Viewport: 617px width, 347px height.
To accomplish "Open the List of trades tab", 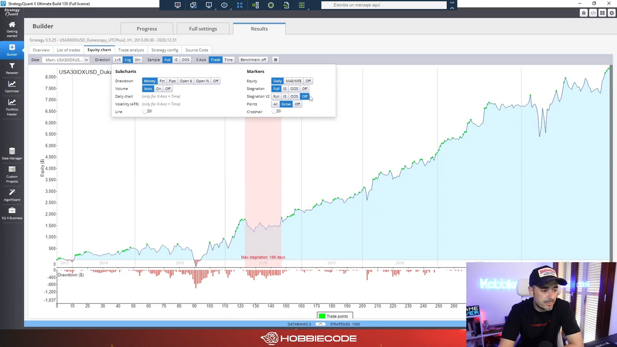I will click(68, 50).
